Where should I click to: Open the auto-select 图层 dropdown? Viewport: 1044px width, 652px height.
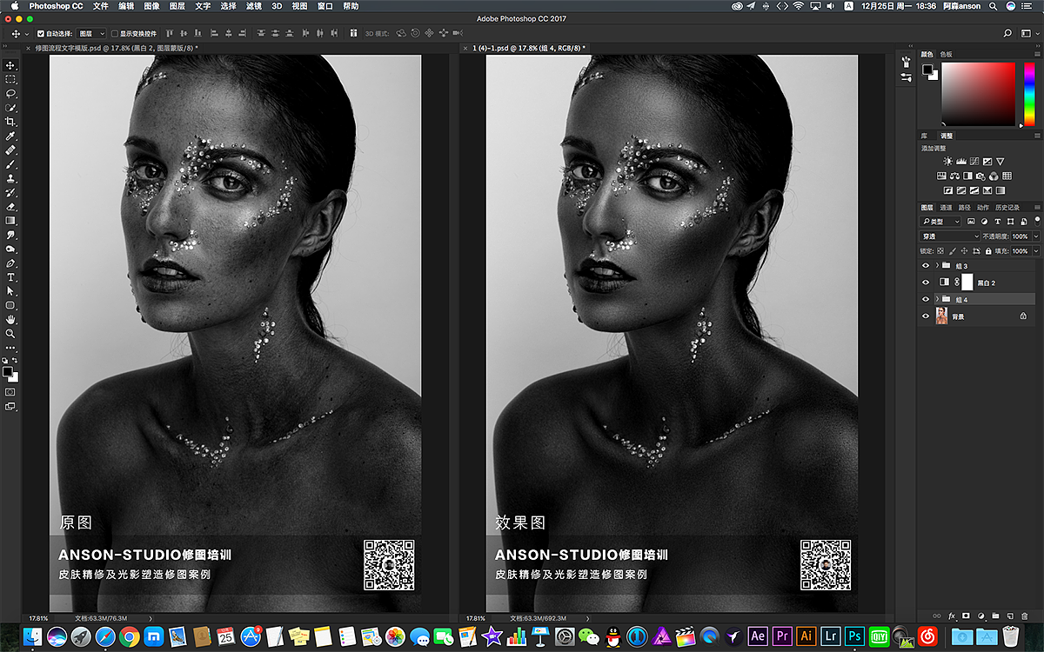(x=90, y=34)
